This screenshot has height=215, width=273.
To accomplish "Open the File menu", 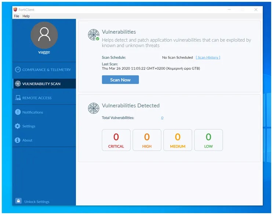I will 17,16.
